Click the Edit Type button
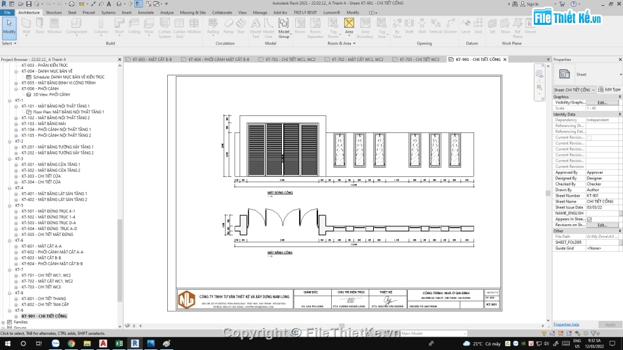Viewport: 623px width, 350px height. [x=609, y=90]
